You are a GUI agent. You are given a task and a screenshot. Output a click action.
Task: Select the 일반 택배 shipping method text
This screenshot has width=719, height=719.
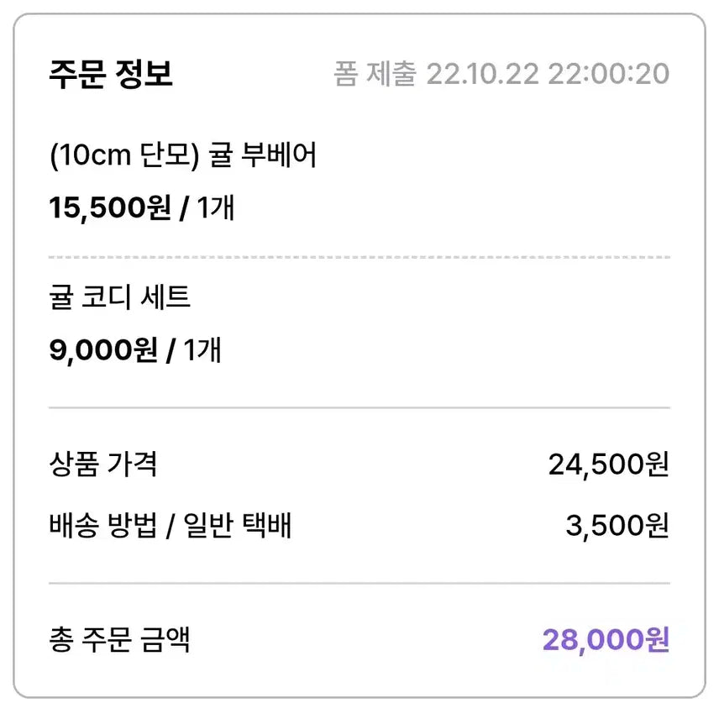pos(233,527)
